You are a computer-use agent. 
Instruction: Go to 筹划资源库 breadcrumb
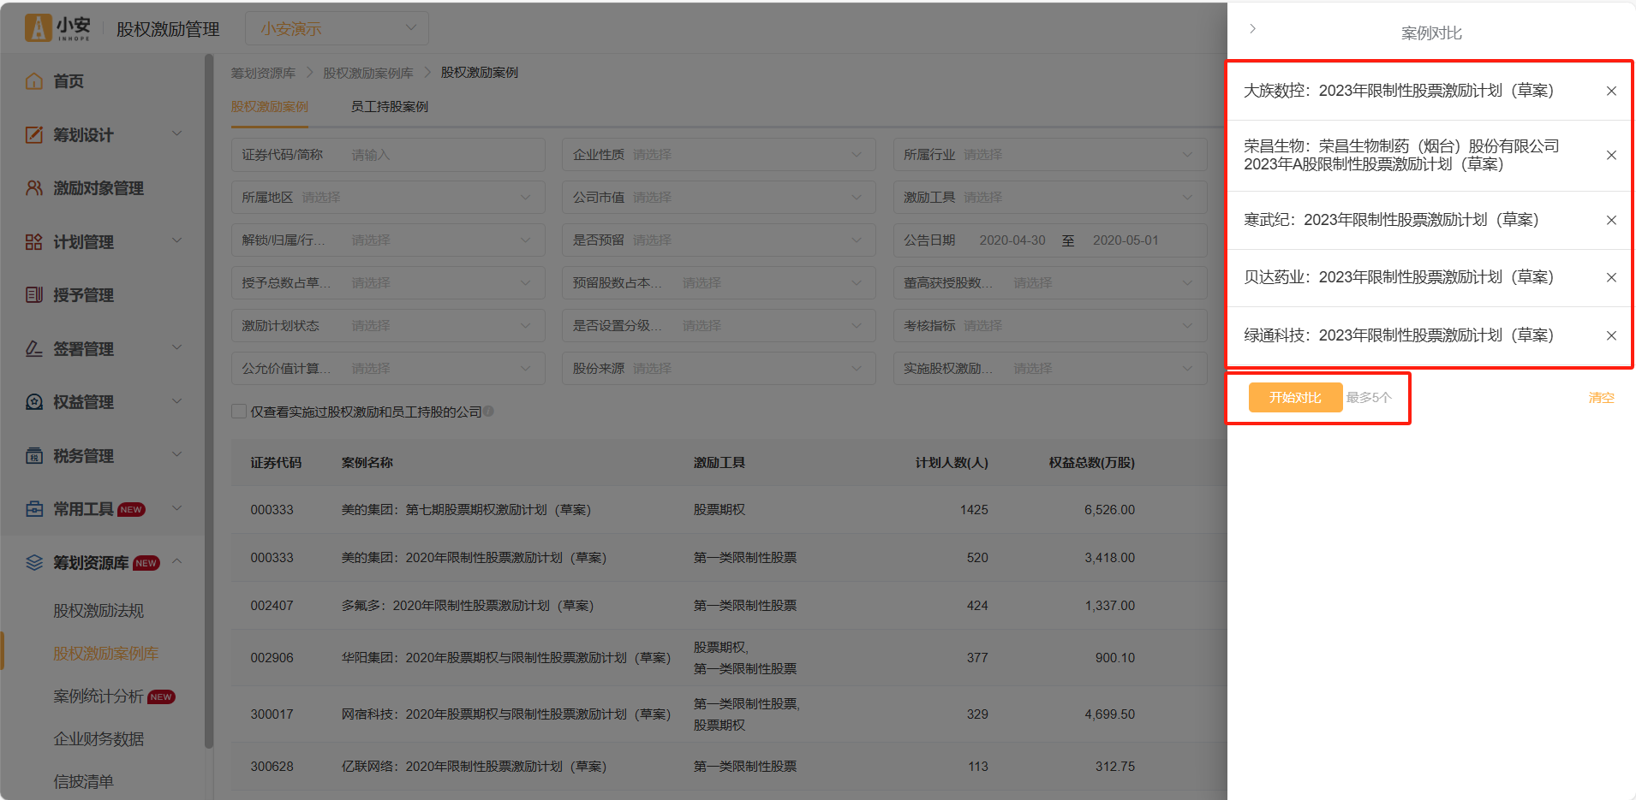tap(263, 73)
